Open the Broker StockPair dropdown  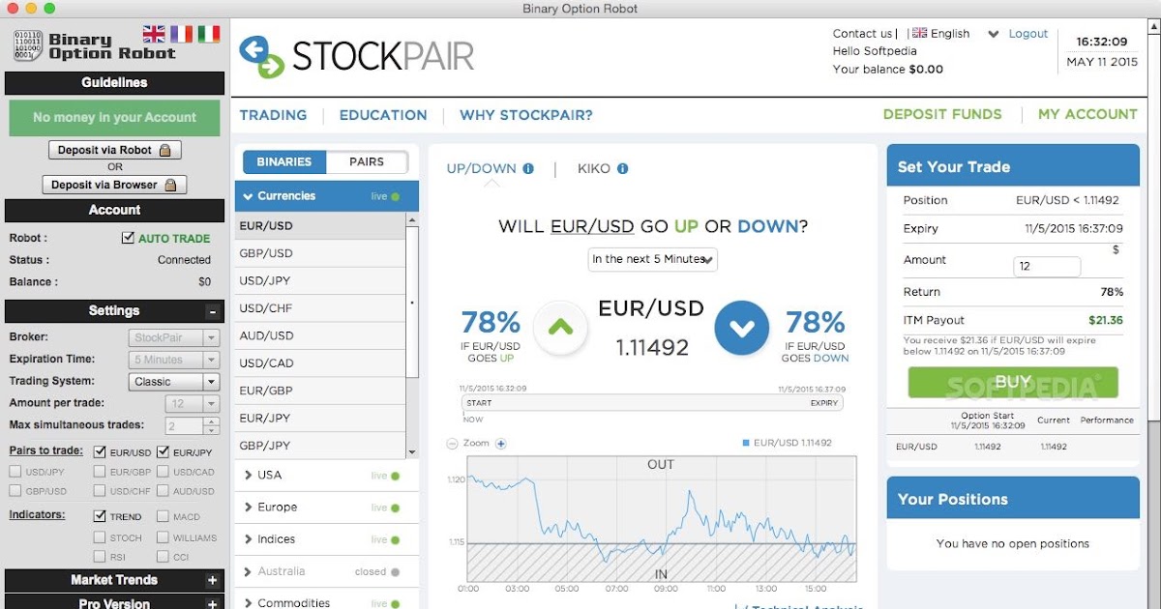174,337
